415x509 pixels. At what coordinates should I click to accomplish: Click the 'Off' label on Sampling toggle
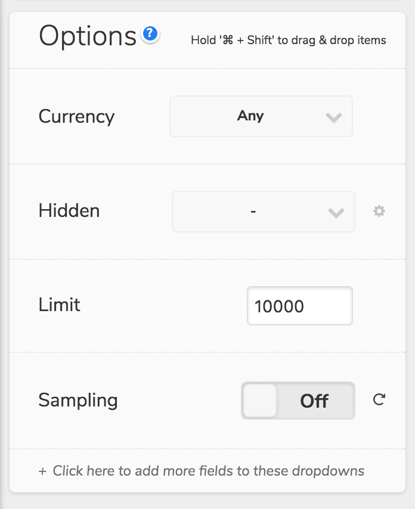point(314,401)
